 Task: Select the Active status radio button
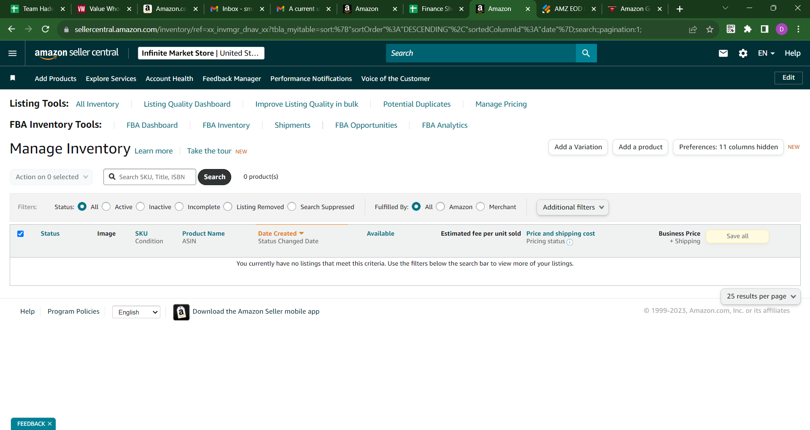click(x=106, y=207)
